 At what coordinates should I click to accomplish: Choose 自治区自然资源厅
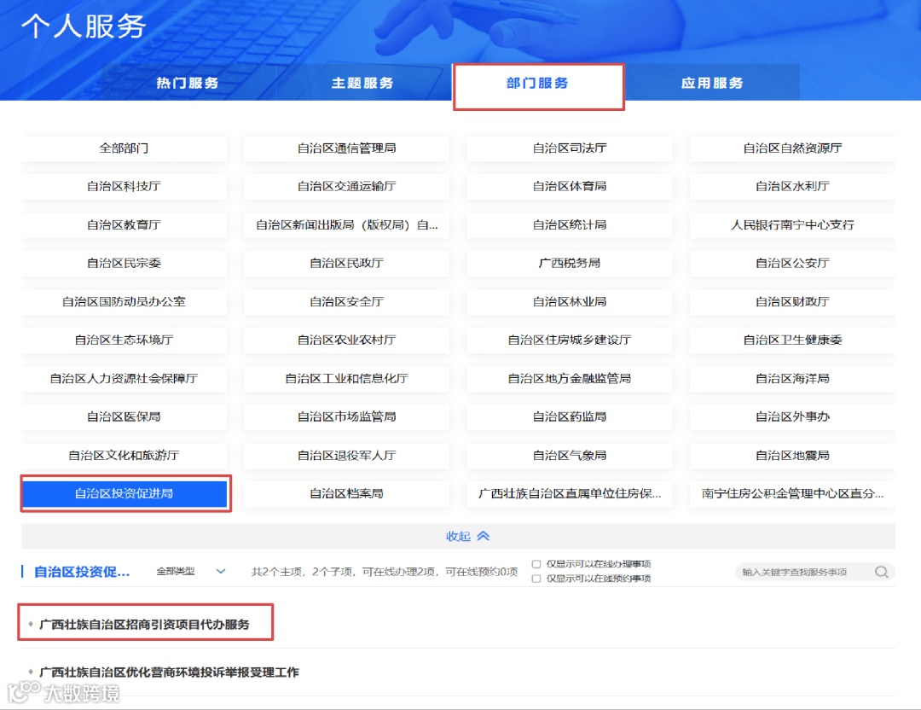[792, 148]
